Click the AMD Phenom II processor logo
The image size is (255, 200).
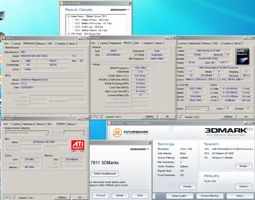point(242,57)
